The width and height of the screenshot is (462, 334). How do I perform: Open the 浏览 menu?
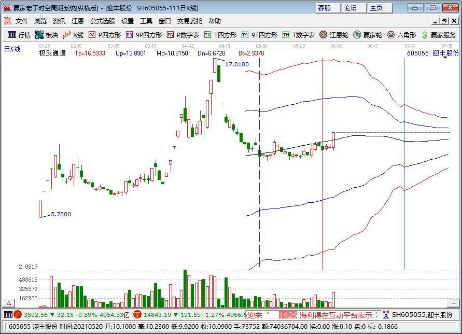coord(40,21)
